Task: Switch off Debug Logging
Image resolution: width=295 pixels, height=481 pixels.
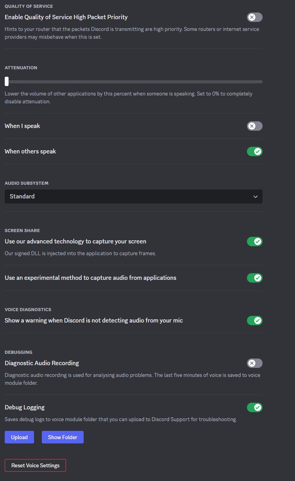Action: (254, 407)
